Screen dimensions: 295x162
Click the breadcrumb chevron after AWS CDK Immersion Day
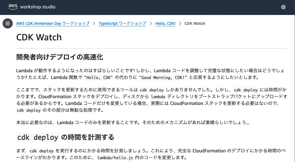pos(94,23)
